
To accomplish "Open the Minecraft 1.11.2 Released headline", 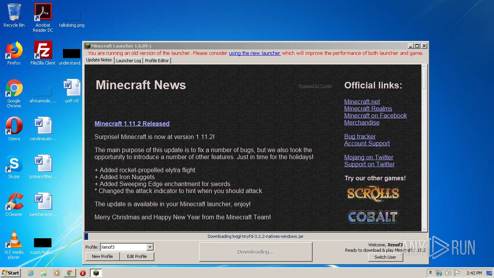I will [x=132, y=124].
